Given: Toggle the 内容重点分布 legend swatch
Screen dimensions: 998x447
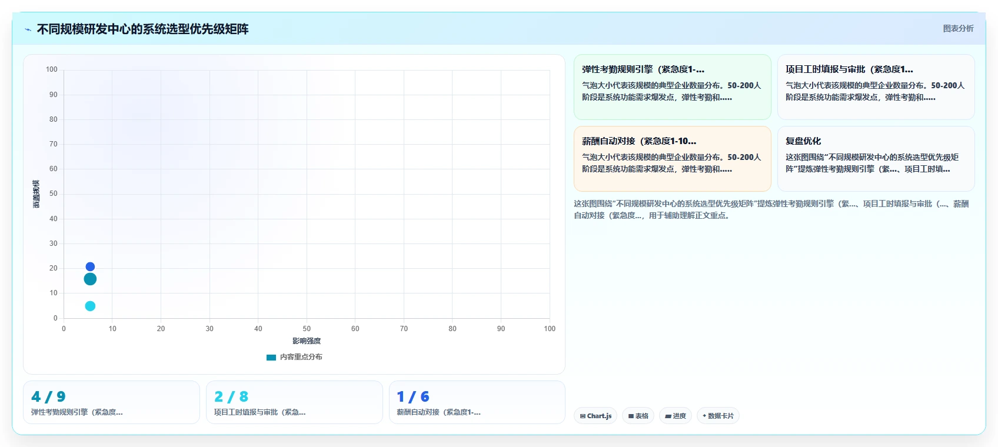Looking at the screenshot, I should pyautogui.click(x=271, y=357).
